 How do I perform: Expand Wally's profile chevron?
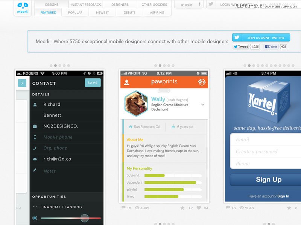pyautogui.click(x=203, y=105)
